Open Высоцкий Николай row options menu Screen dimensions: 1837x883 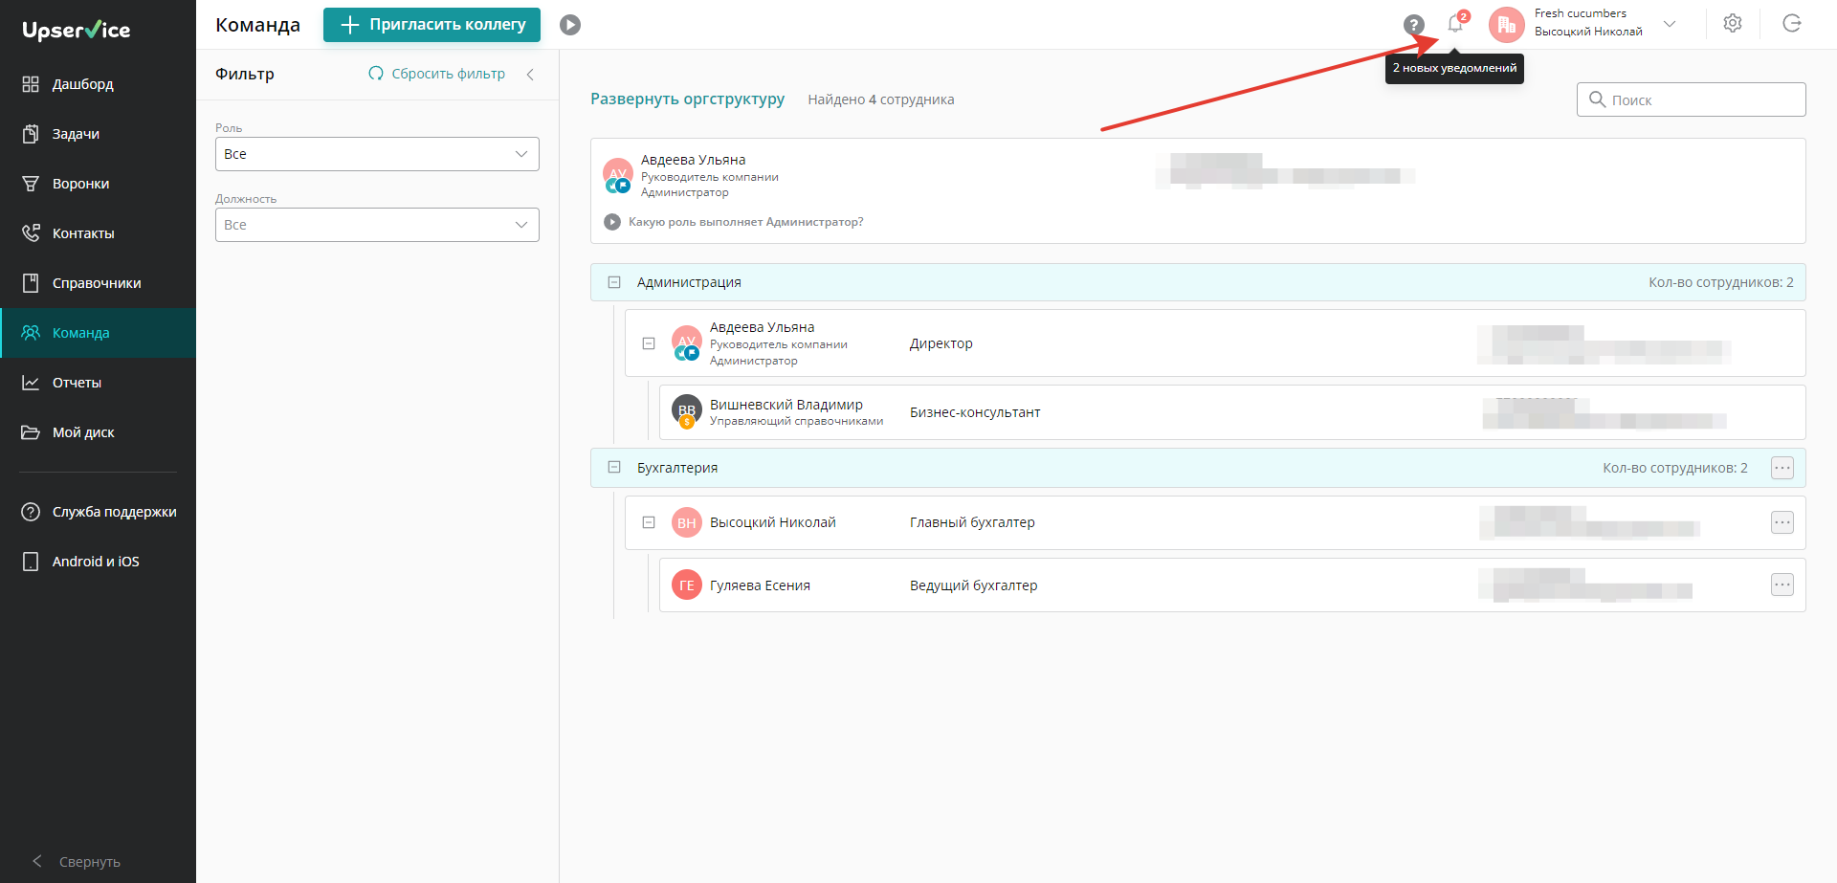[1782, 522]
